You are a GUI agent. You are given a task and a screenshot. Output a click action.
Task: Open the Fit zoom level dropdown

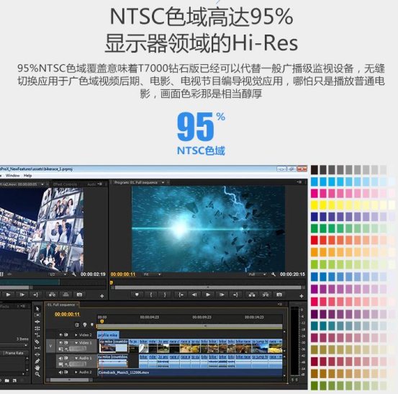click(153, 274)
